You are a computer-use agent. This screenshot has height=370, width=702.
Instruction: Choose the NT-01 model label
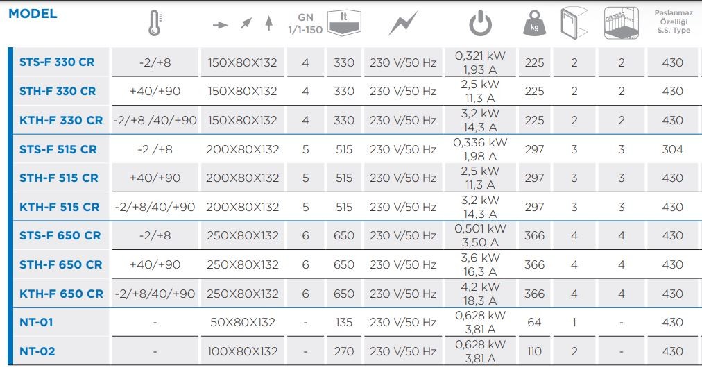pos(36,322)
